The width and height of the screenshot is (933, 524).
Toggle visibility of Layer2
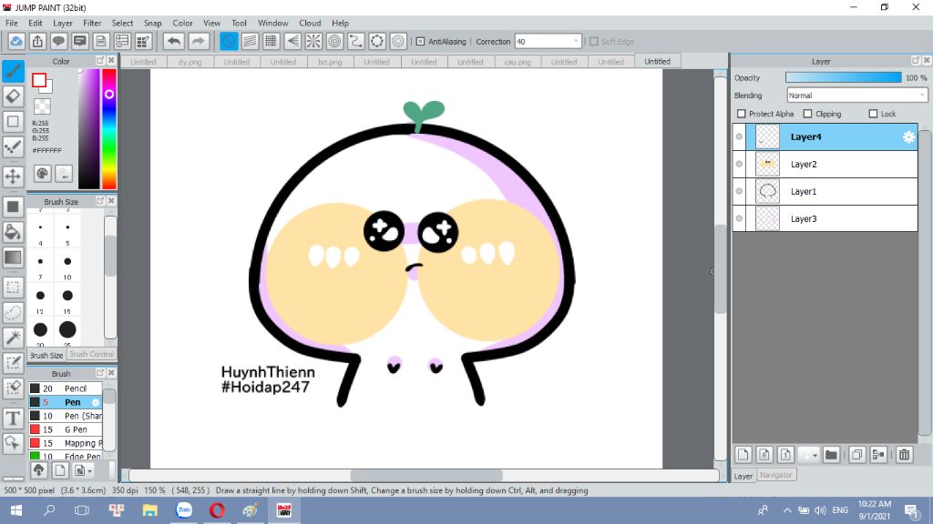tap(739, 164)
